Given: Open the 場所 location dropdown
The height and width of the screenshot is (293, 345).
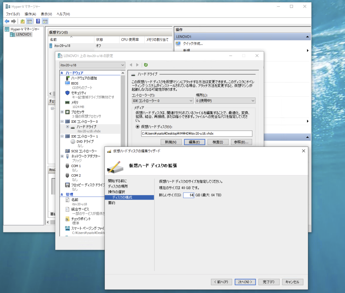Looking at the screenshot, I should coord(225,100).
